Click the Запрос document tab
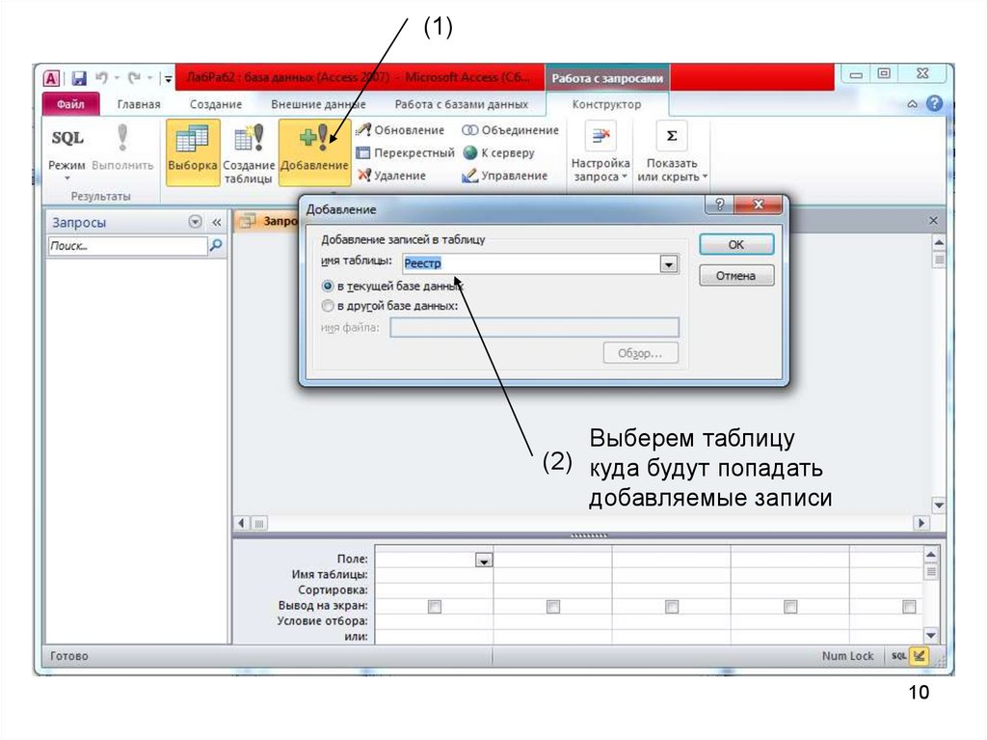Viewport: 987px width, 740px height. [270, 221]
